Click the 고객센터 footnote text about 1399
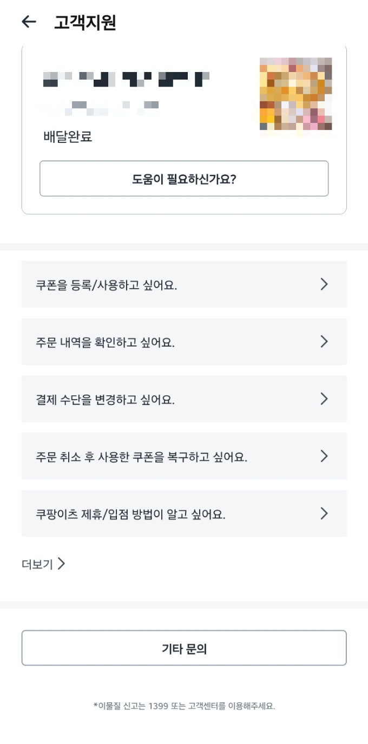This screenshot has width=368, height=744. point(184,705)
